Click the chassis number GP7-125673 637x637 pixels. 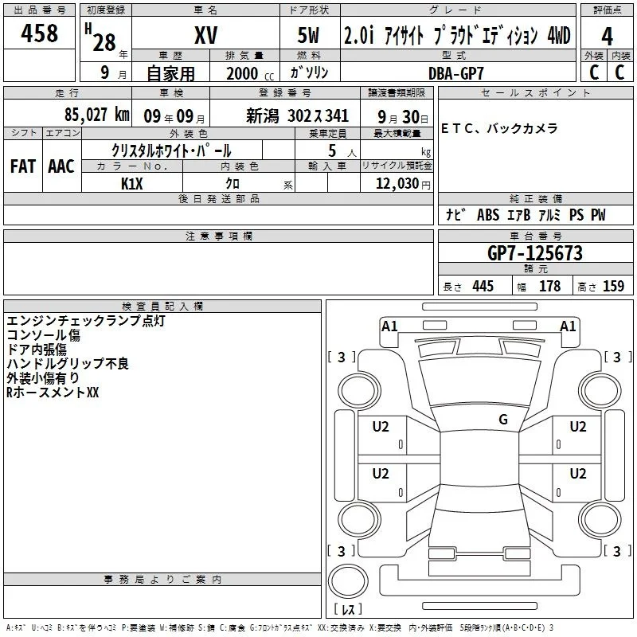[x=535, y=253]
